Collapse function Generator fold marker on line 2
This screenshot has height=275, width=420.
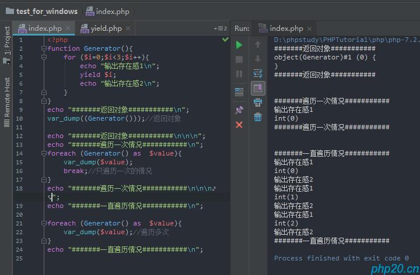(x=44, y=48)
